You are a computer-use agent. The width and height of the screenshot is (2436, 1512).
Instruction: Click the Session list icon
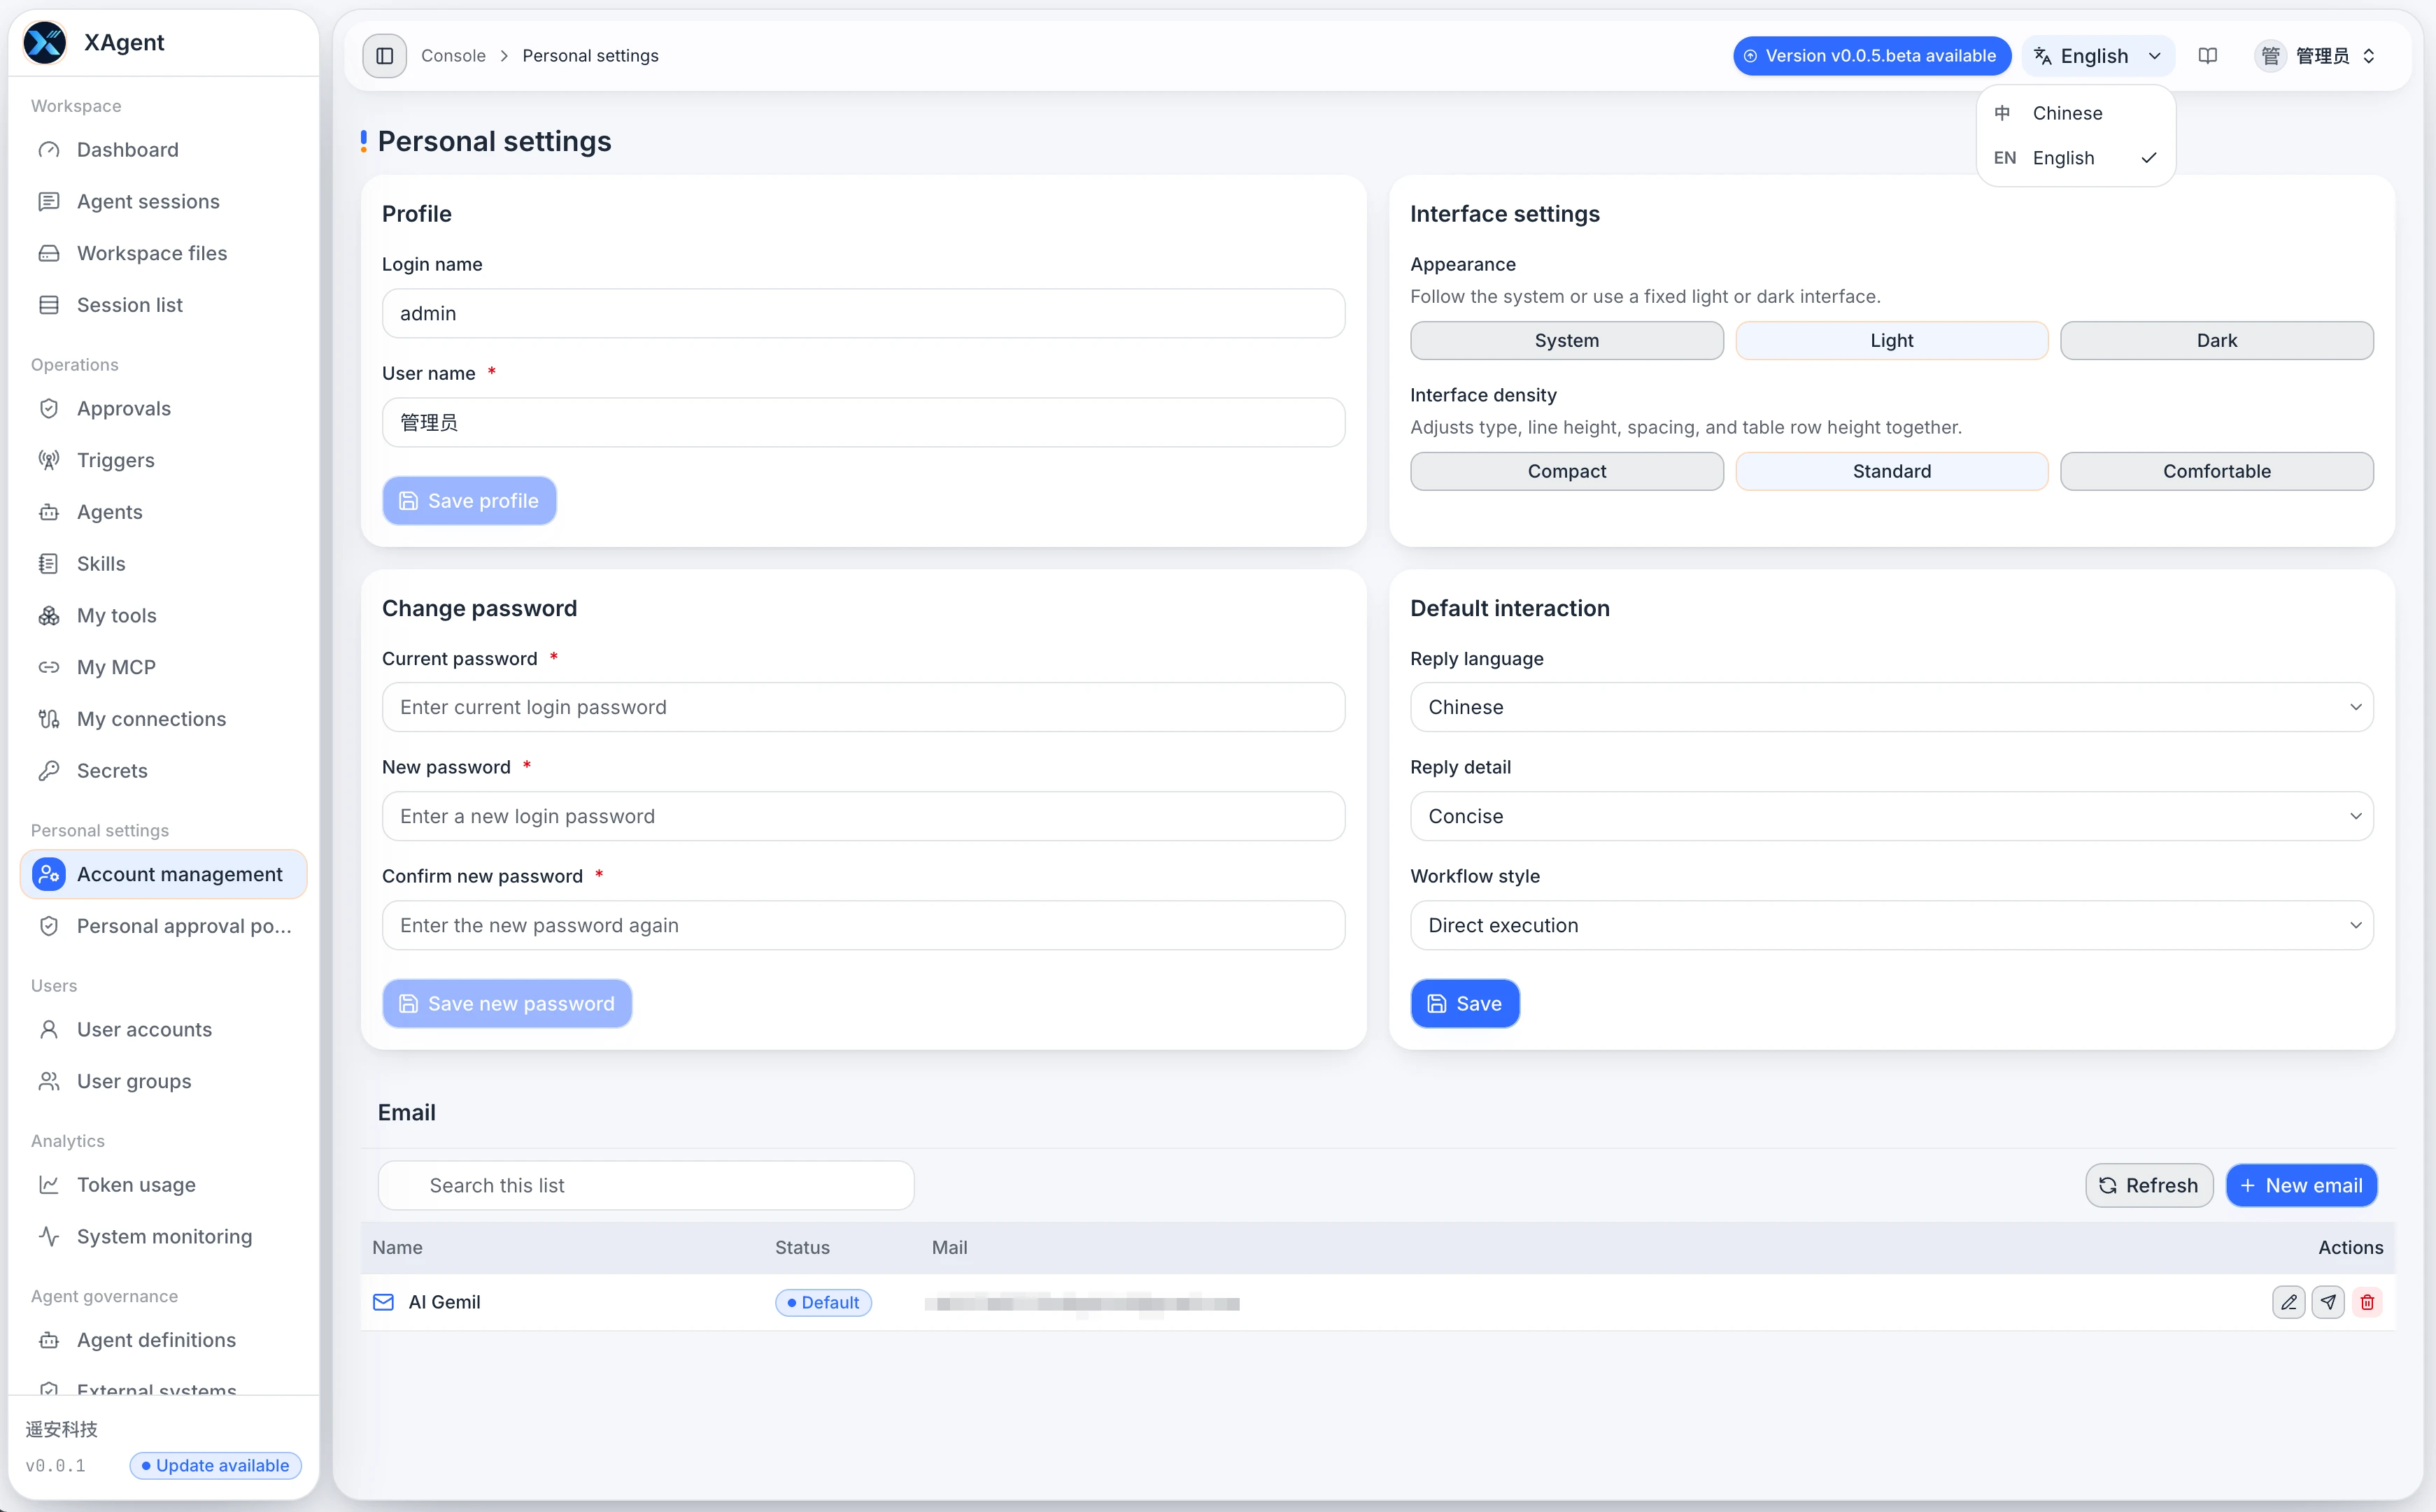click(x=49, y=305)
